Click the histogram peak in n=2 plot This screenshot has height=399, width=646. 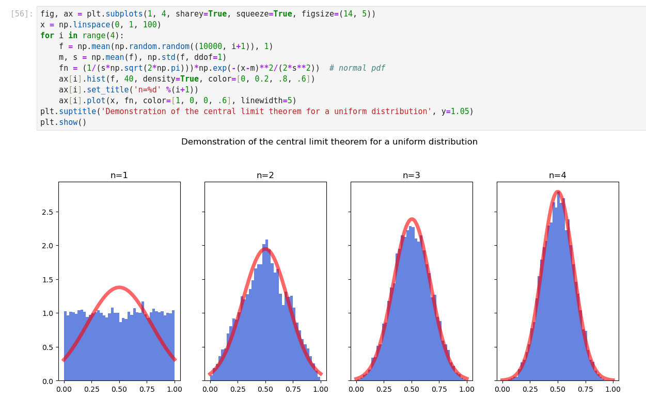pyautogui.click(x=266, y=242)
